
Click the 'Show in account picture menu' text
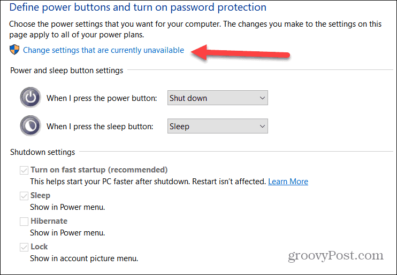click(84, 258)
